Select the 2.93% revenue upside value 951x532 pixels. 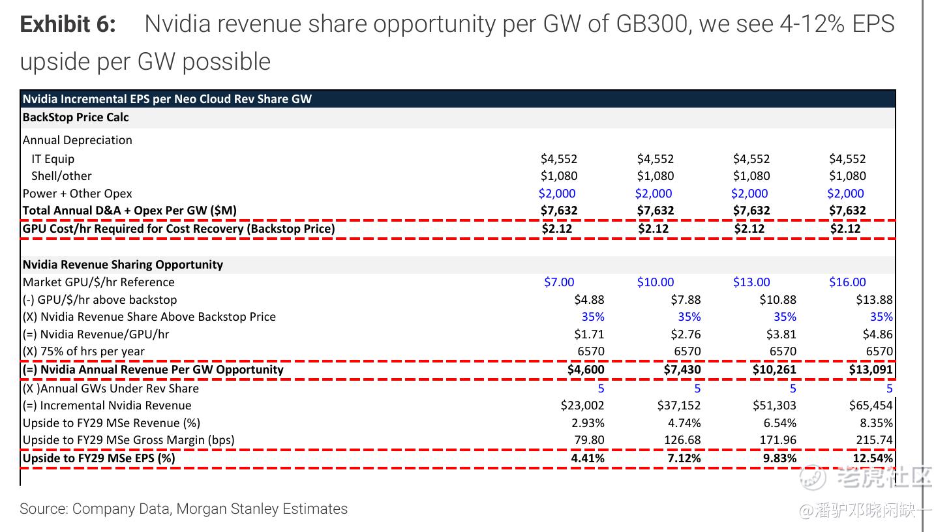click(x=588, y=423)
